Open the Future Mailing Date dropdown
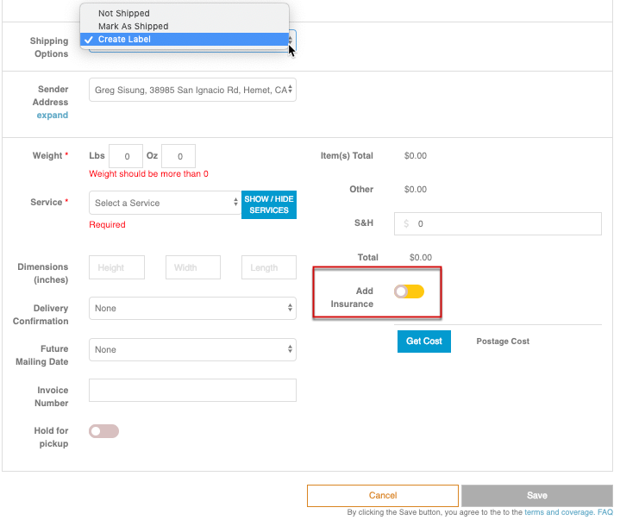The height and width of the screenshot is (520, 620). coord(192,349)
